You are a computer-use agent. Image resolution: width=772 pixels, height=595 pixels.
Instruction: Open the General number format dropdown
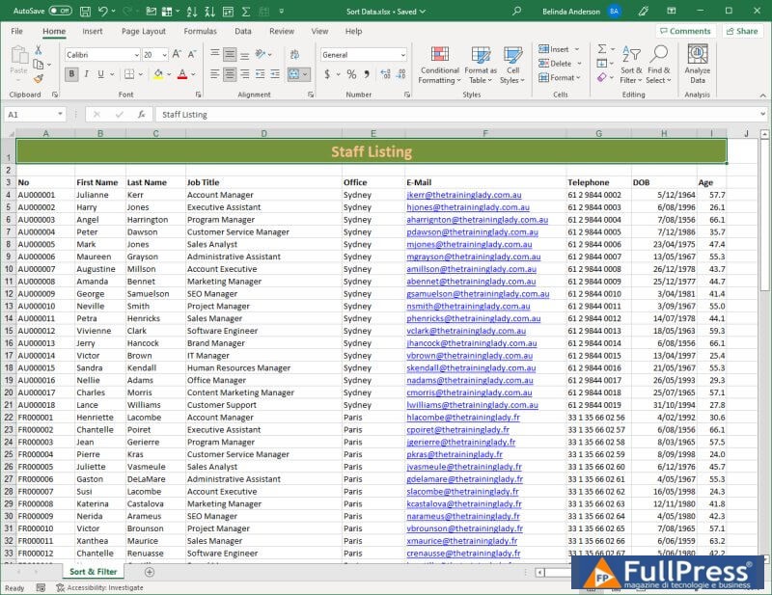tap(401, 55)
